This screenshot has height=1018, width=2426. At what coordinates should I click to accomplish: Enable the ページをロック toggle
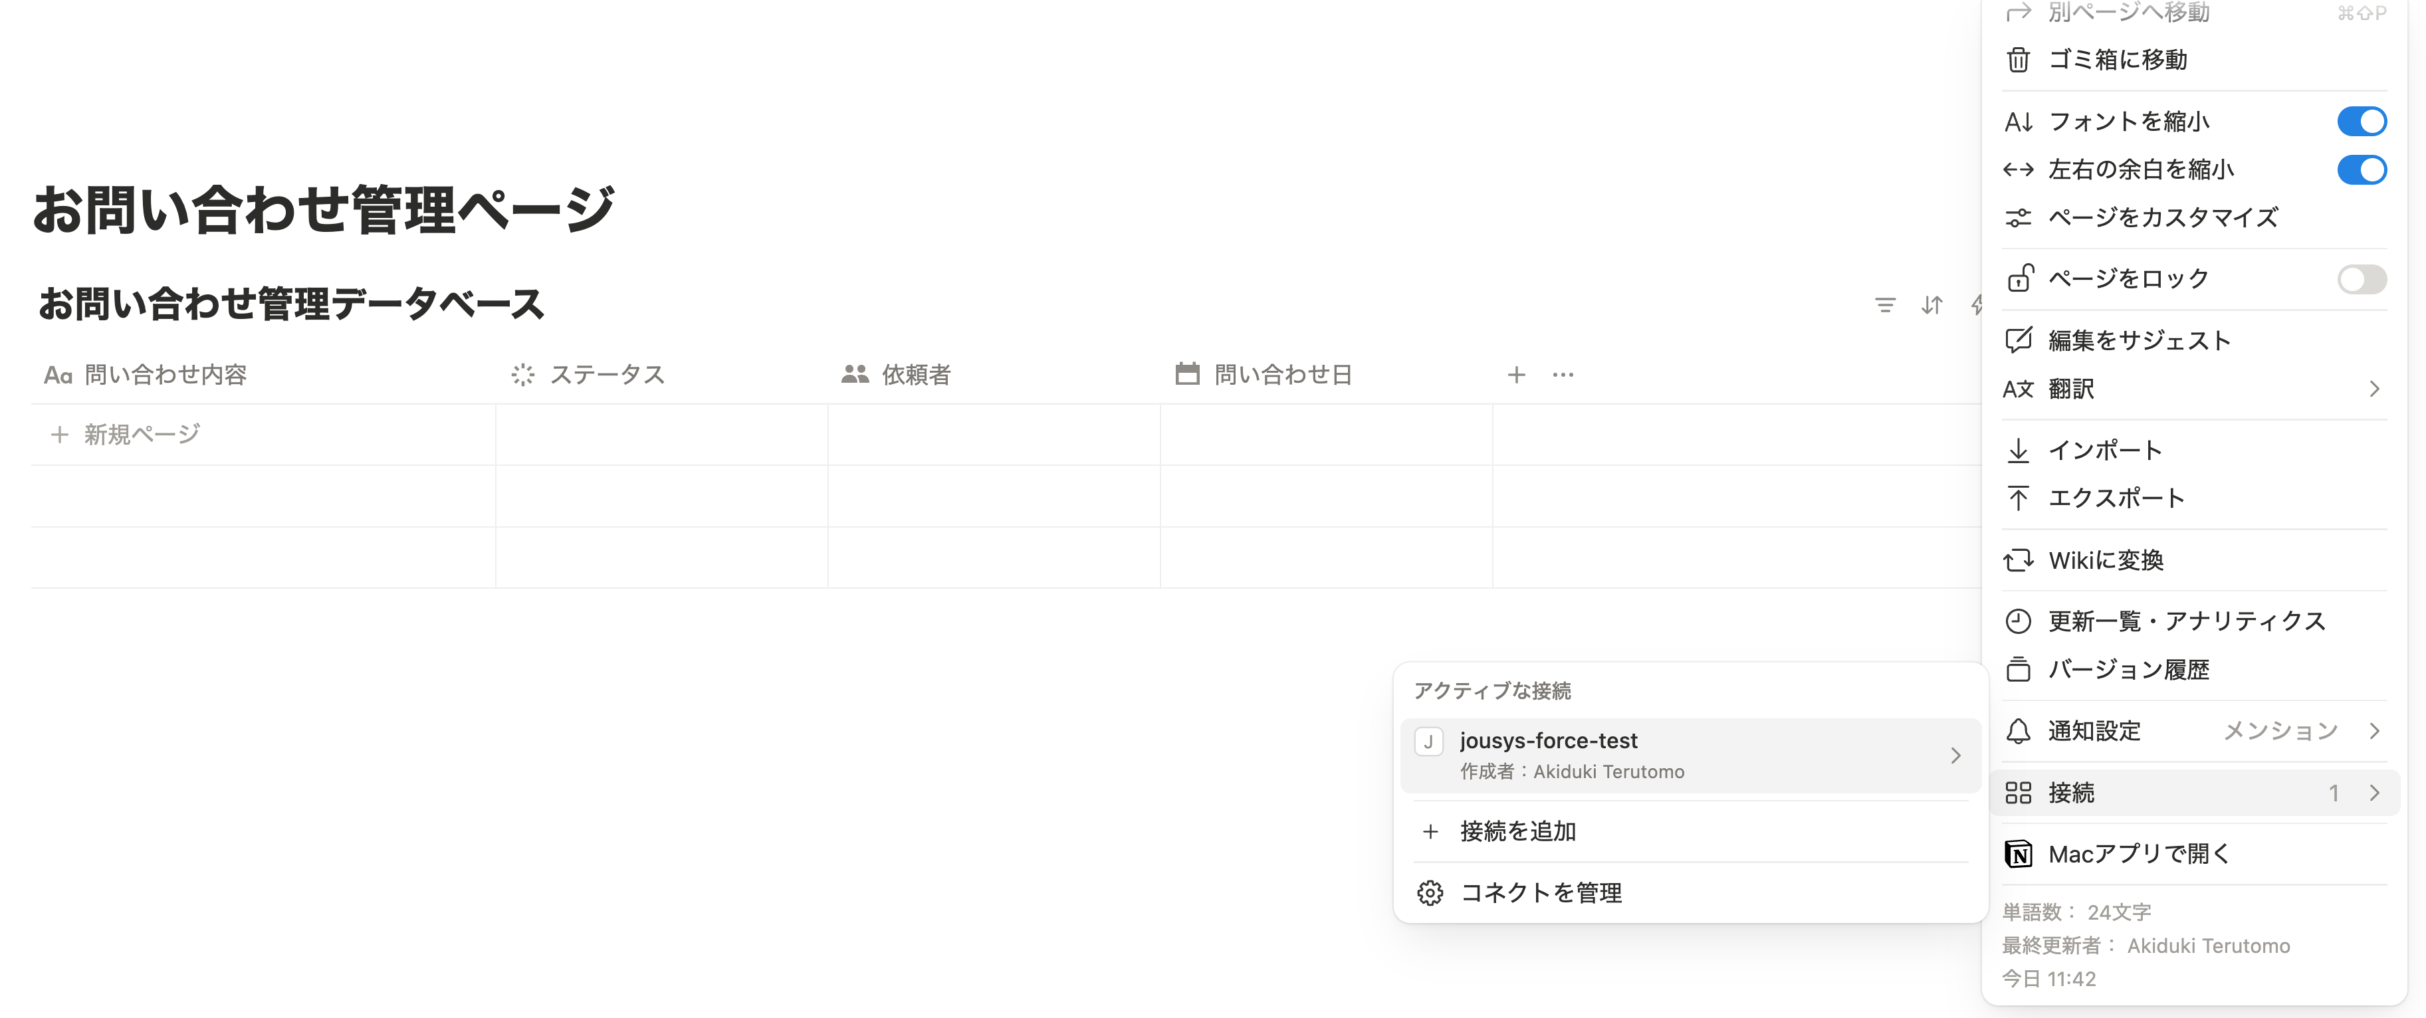[2361, 278]
